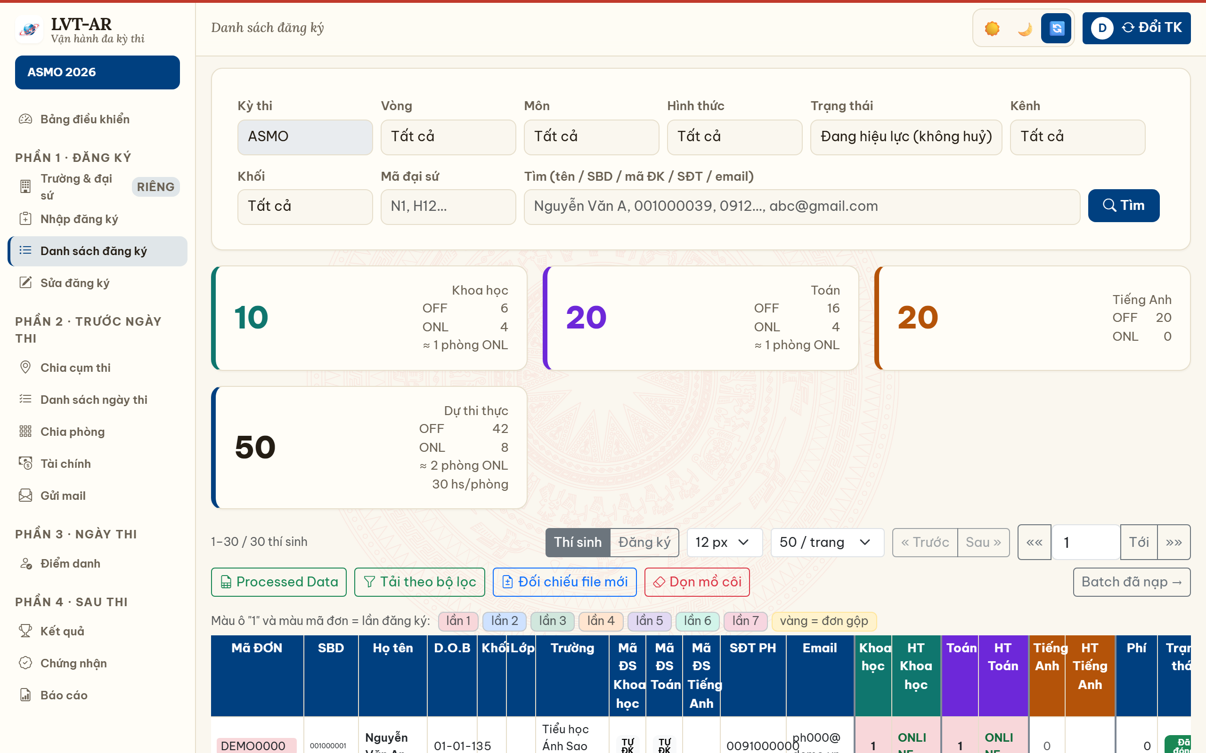Open Báo cáo page
Image resolution: width=1206 pixels, height=753 pixels.
(97, 695)
